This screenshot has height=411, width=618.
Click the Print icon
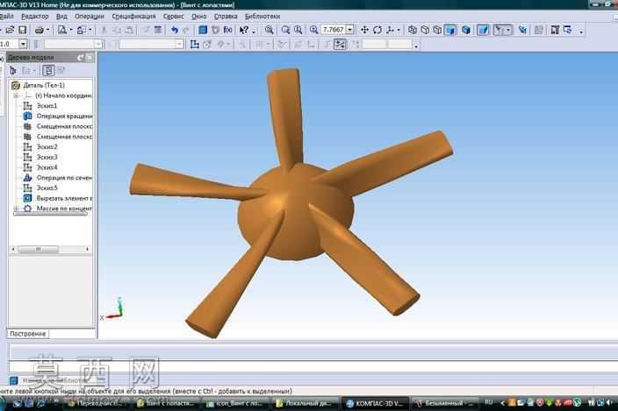[x=39, y=30]
